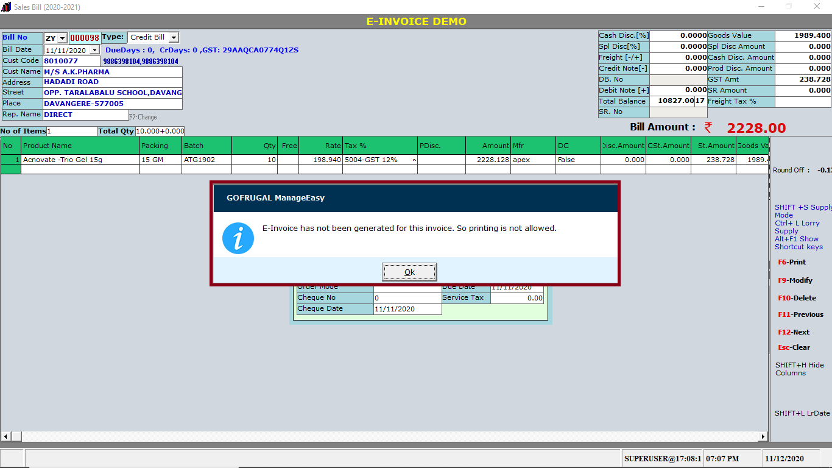Minimize the Sales Bill window
This screenshot has height=468, width=832.
pyautogui.click(x=761, y=7)
